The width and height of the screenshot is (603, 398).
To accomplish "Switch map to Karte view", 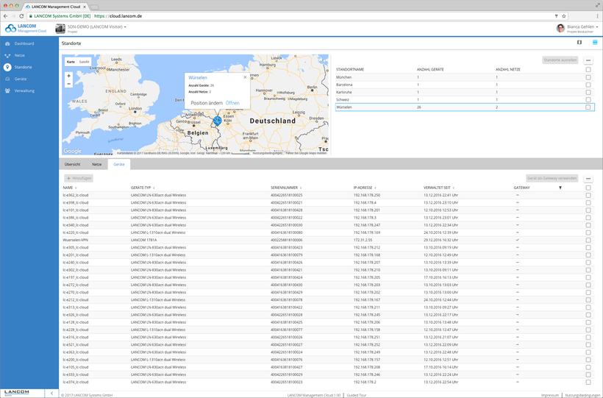I will tap(71, 62).
